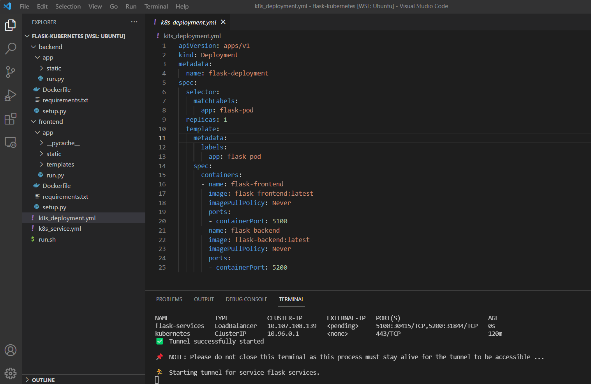591x384 pixels.
Task: Open the Remote Explorer view
Action: [x=11, y=142]
